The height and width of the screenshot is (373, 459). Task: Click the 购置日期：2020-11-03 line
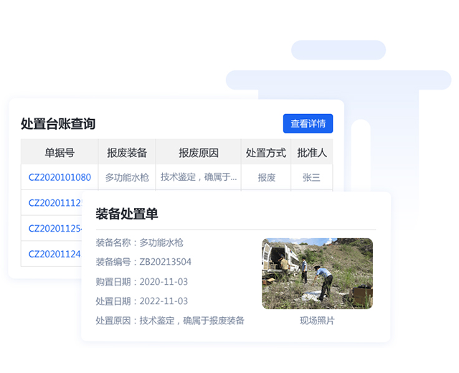[142, 282]
